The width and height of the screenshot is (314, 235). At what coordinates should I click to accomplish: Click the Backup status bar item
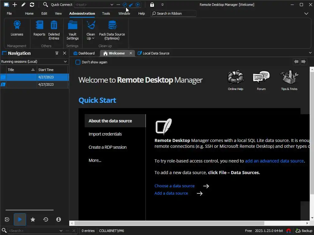pos(304,231)
